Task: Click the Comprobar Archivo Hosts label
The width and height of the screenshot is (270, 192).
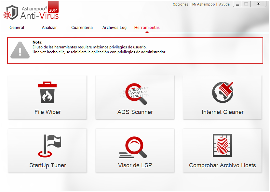Action: click(x=222, y=165)
